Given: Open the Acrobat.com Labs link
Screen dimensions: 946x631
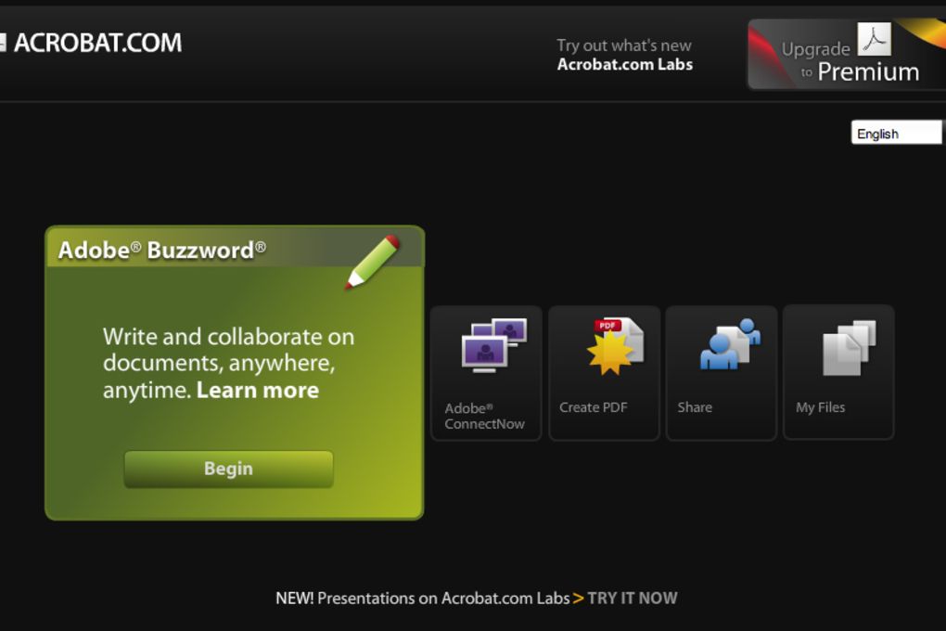Looking at the screenshot, I should (x=624, y=65).
